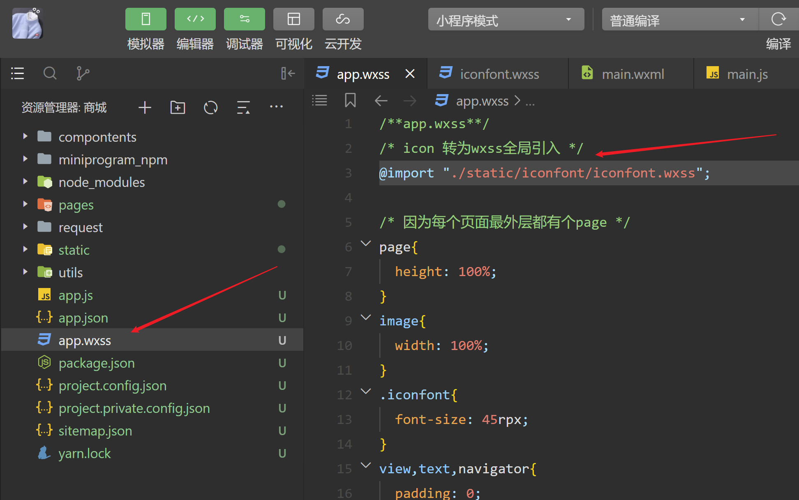Click new folder icon in explorer

click(178, 108)
